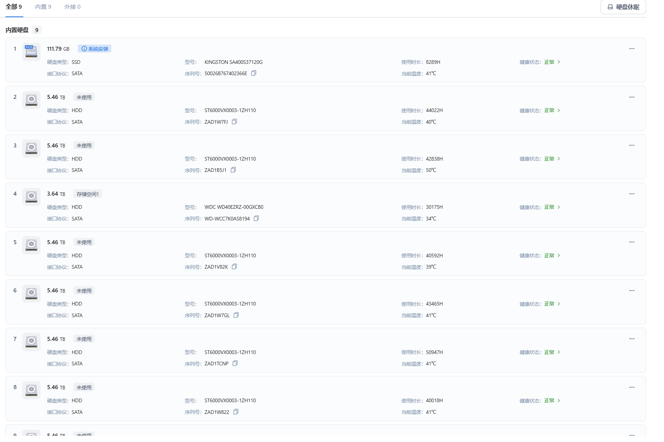Open more options for disk 4 WDC
Viewport: 664px width, 442px height.
pyautogui.click(x=632, y=194)
